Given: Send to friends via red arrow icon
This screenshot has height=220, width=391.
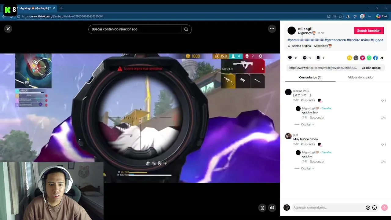Looking at the screenshot, I should pyautogui.click(x=363, y=58).
